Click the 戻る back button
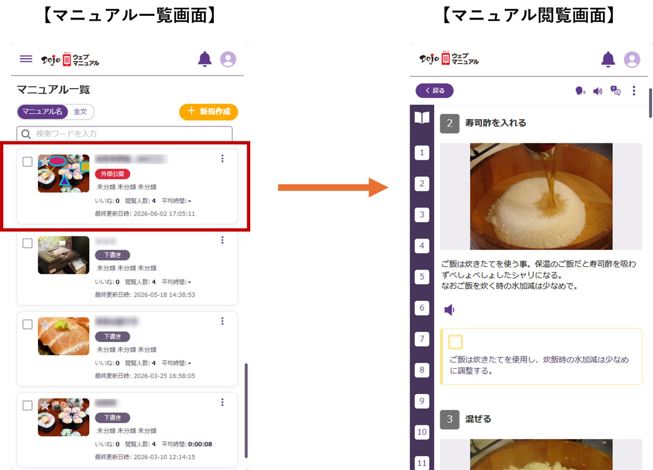653x470 pixels. point(434,91)
